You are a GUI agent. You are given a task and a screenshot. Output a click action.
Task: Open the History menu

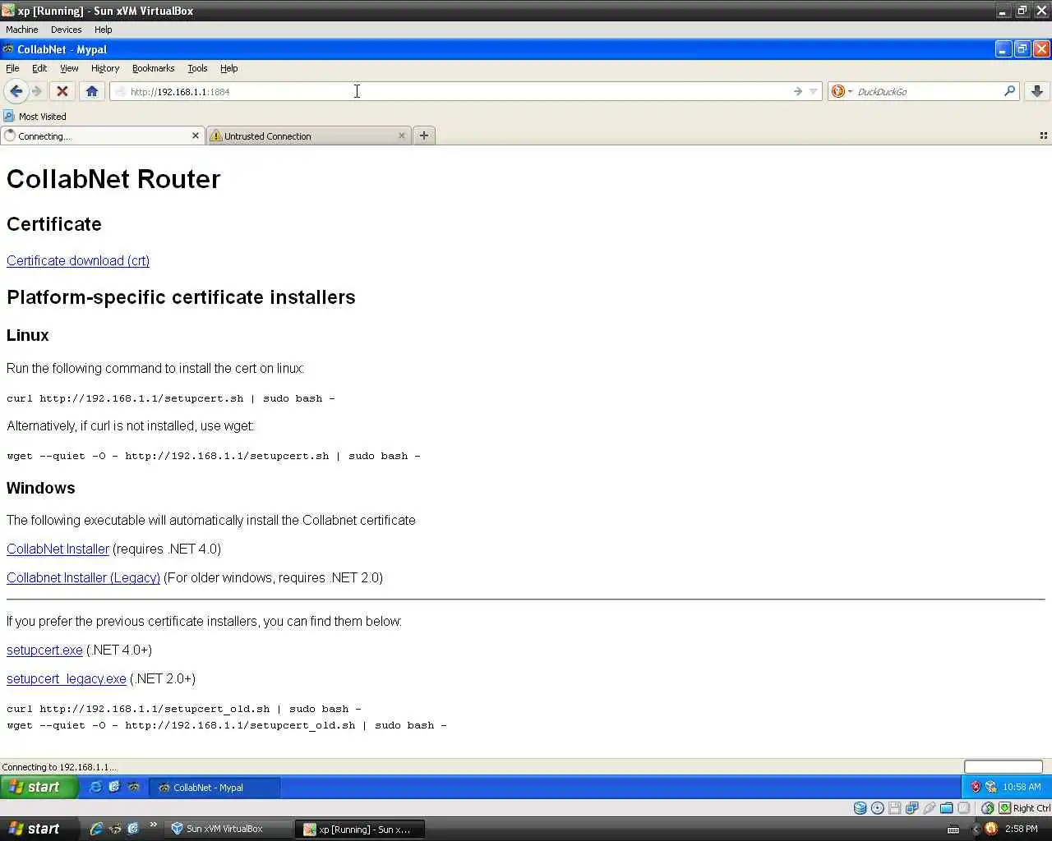click(105, 68)
